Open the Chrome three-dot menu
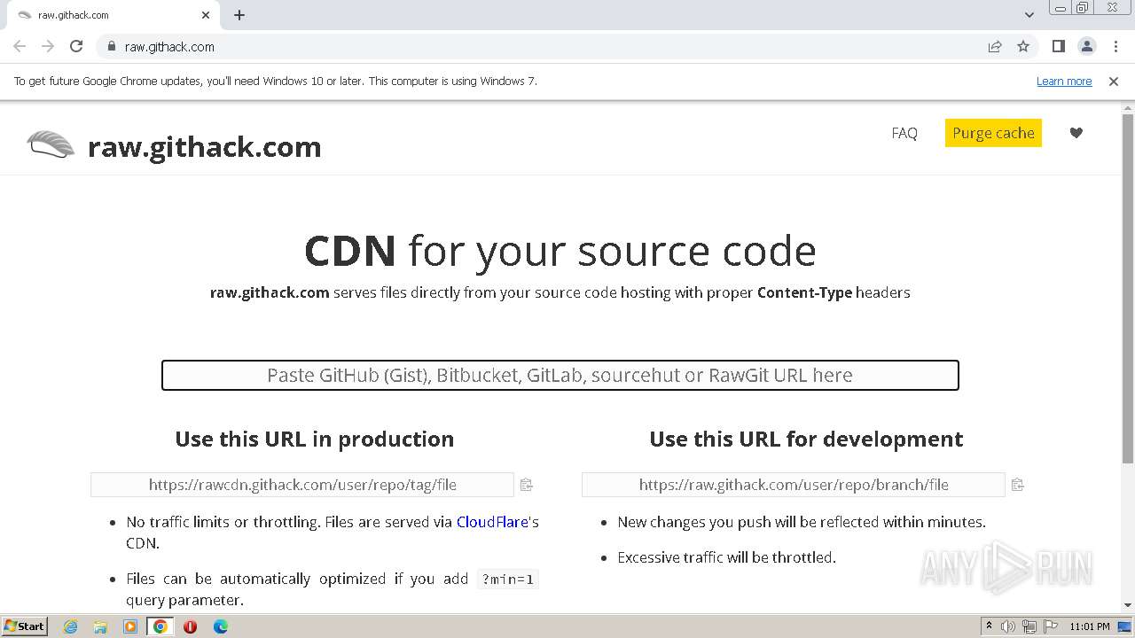This screenshot has height=638, width=1135. (x=1115, y=46)
